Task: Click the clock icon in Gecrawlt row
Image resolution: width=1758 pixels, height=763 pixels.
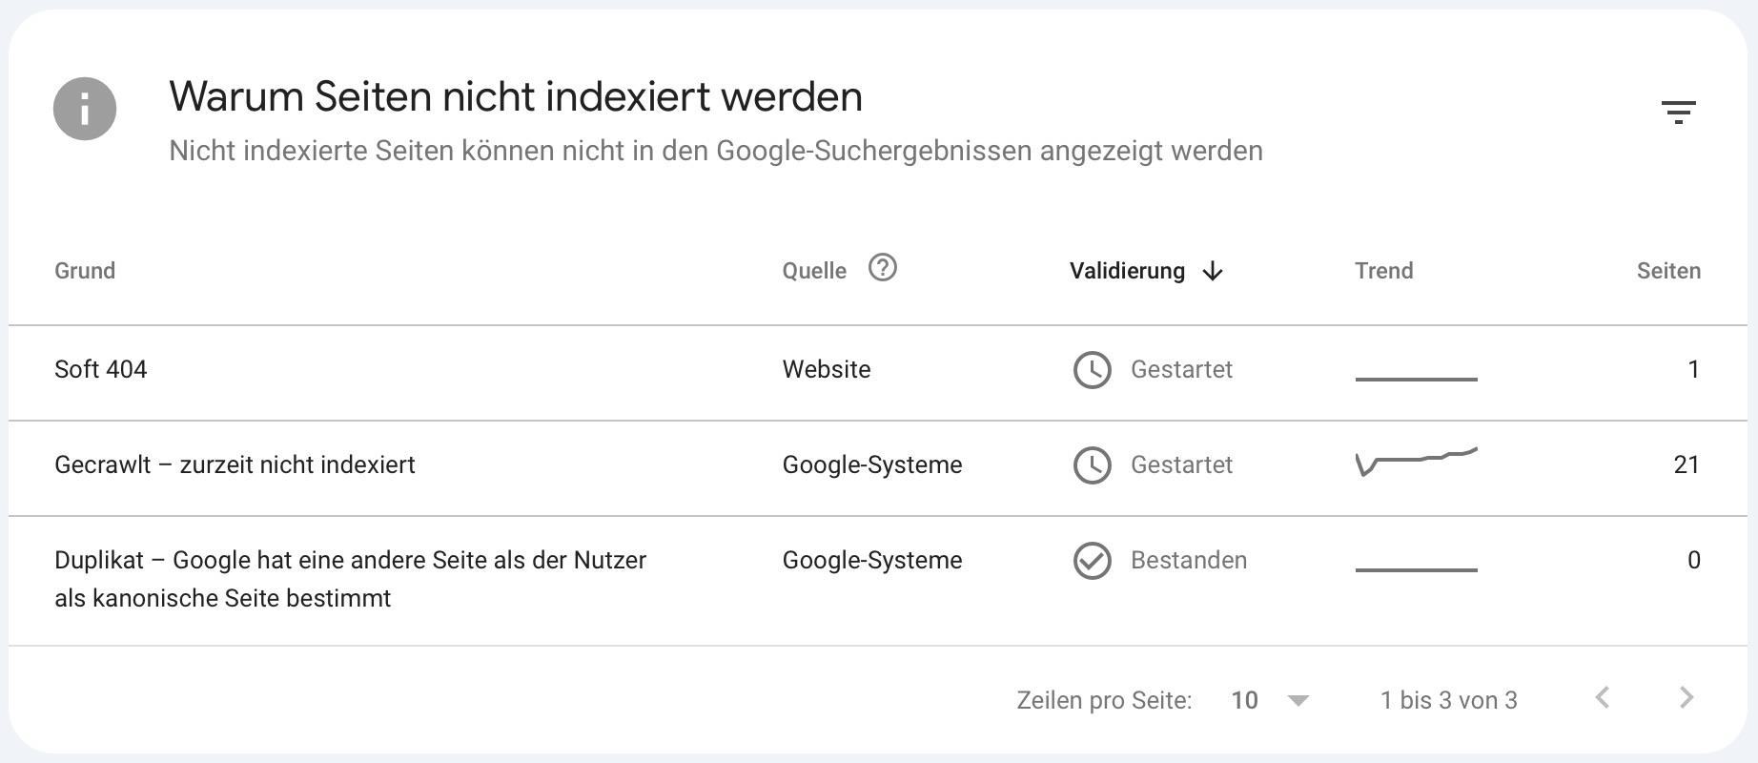Action: click(x=1093, y=465)
